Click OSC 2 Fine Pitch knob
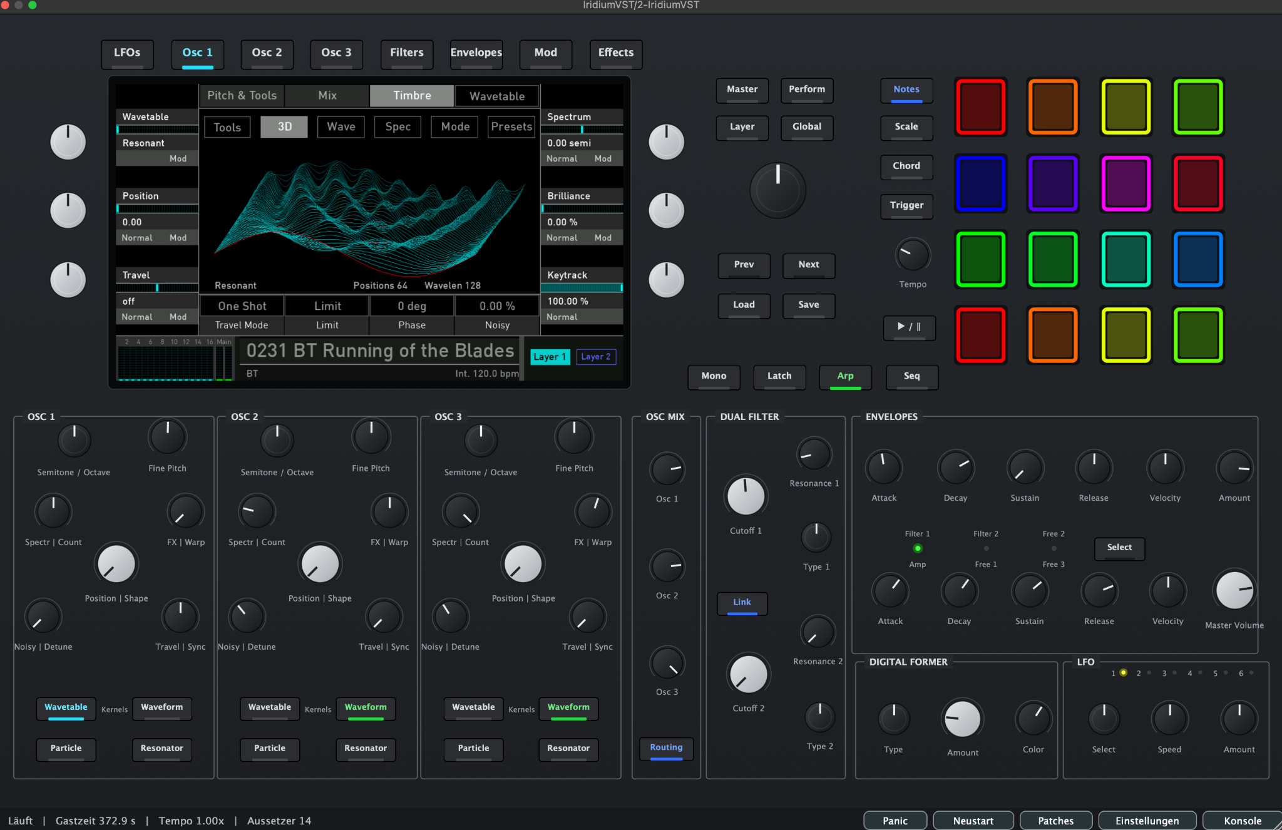The width and height of the screenshot is (1282, 830). pos(371,437)
